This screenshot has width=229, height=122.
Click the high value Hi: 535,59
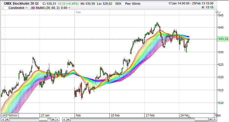88,4
